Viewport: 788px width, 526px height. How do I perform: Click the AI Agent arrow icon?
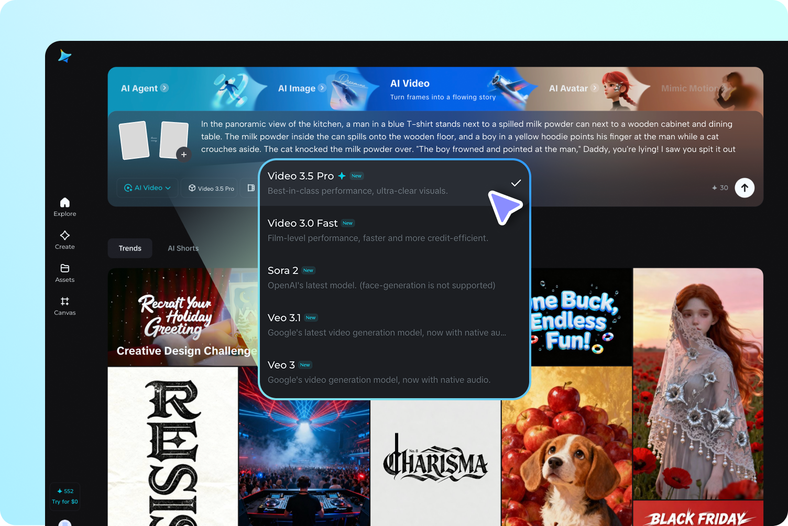(x=165, y=88)
